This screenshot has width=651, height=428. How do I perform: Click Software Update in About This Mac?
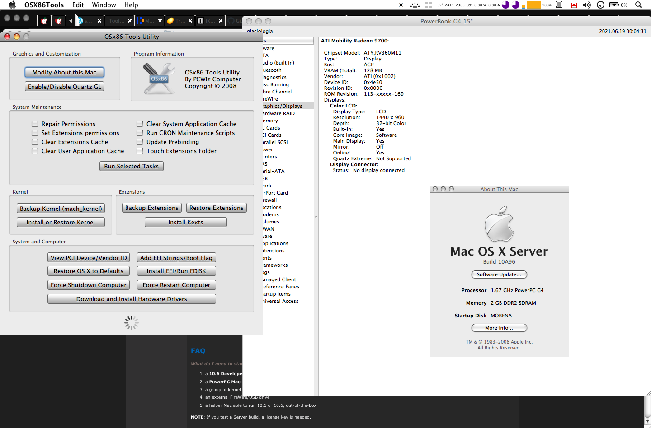[x=499, y=274]
